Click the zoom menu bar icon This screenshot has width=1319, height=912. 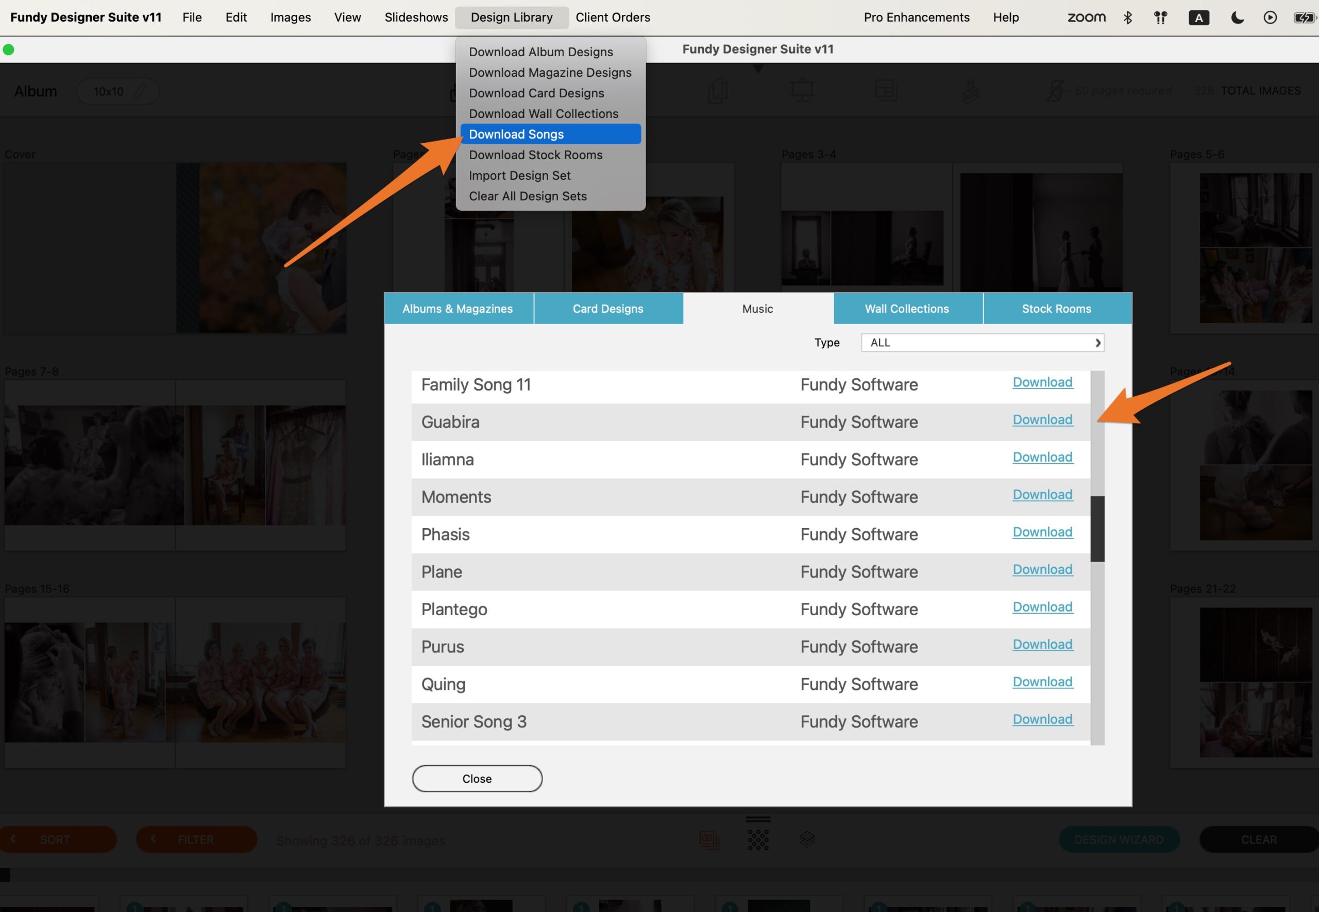[1086, 18]
